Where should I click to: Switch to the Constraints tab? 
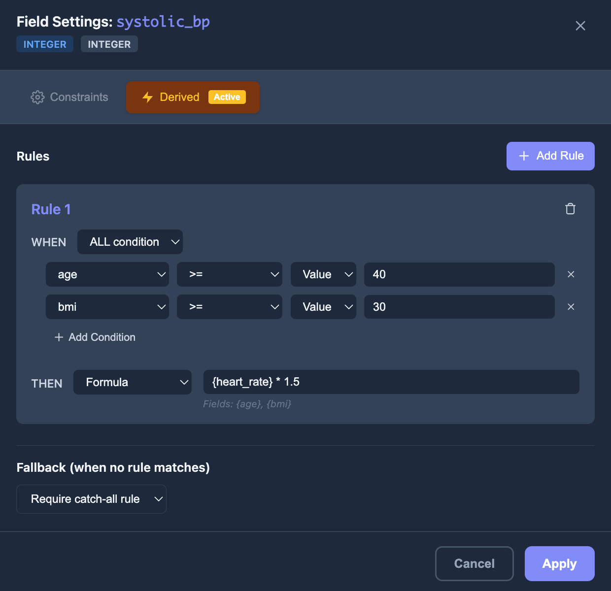tap(69, 97)
